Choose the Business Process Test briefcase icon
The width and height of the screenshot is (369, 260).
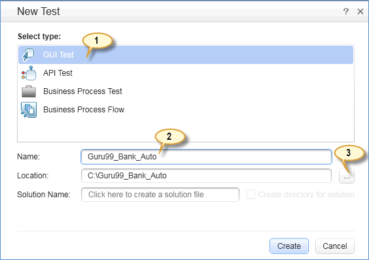[29, 91]
